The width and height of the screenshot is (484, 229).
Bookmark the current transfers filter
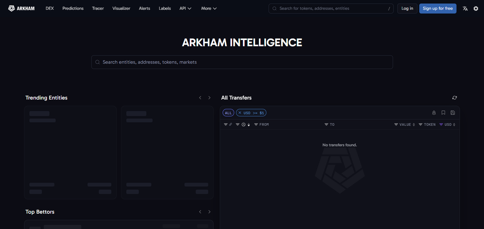point(443,113)
